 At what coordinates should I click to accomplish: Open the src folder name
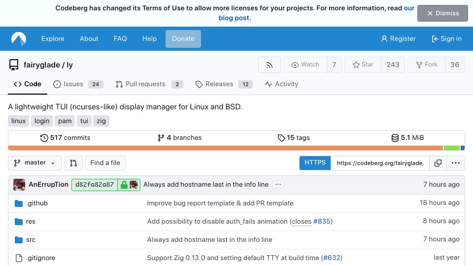point(31,240)
